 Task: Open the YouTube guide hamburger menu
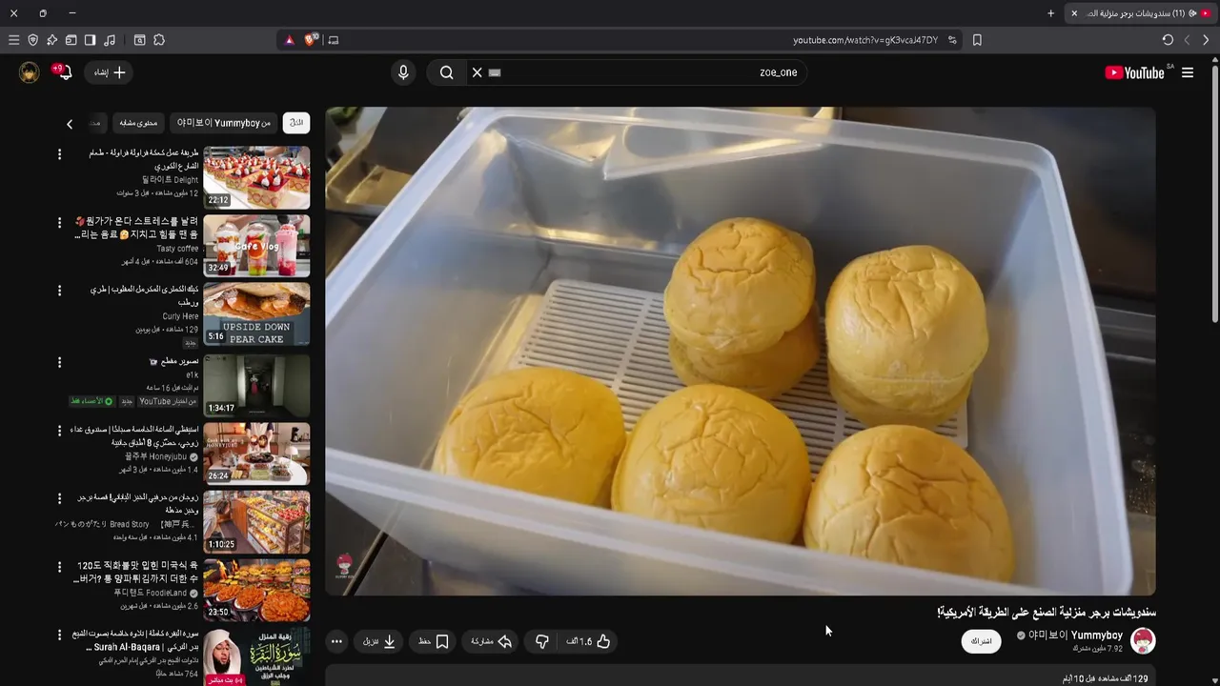coord(1188,72)
